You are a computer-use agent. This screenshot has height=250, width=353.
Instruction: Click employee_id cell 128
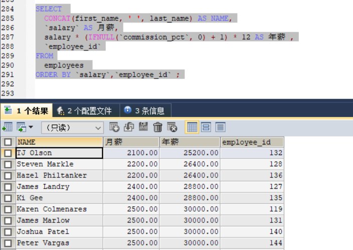pyautogui.click(x=252, y=164)
